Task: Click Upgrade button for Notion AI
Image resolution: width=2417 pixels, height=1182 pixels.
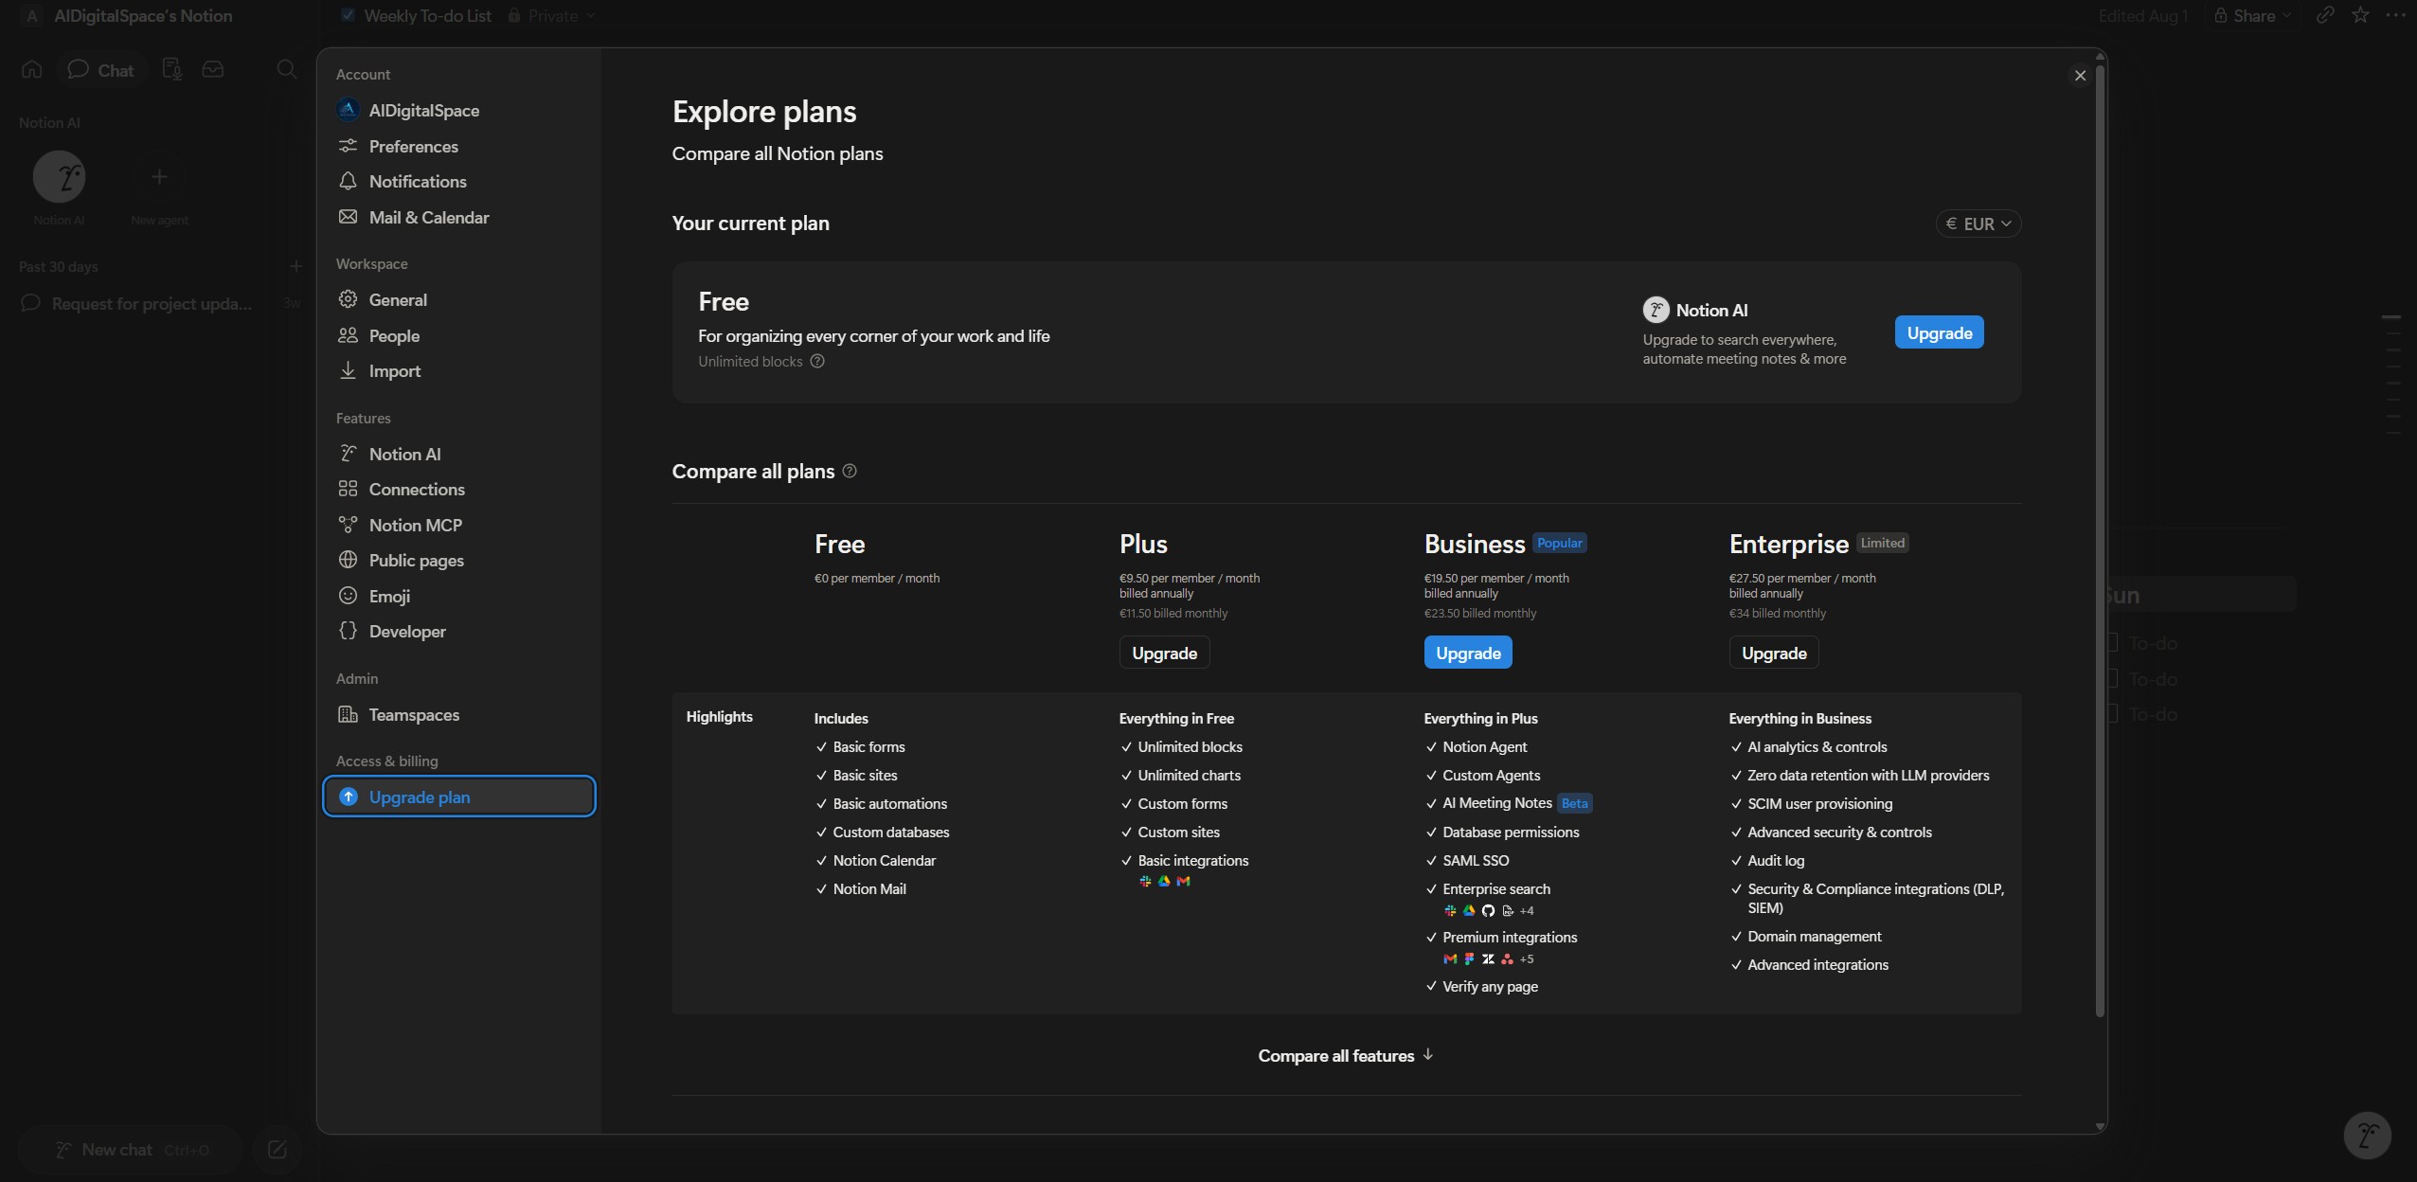Action: coord(1939,332)
